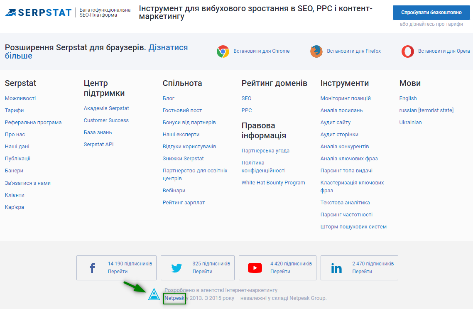Open the Блог link
The image size is (473, 309).
(x=169, y=98)
